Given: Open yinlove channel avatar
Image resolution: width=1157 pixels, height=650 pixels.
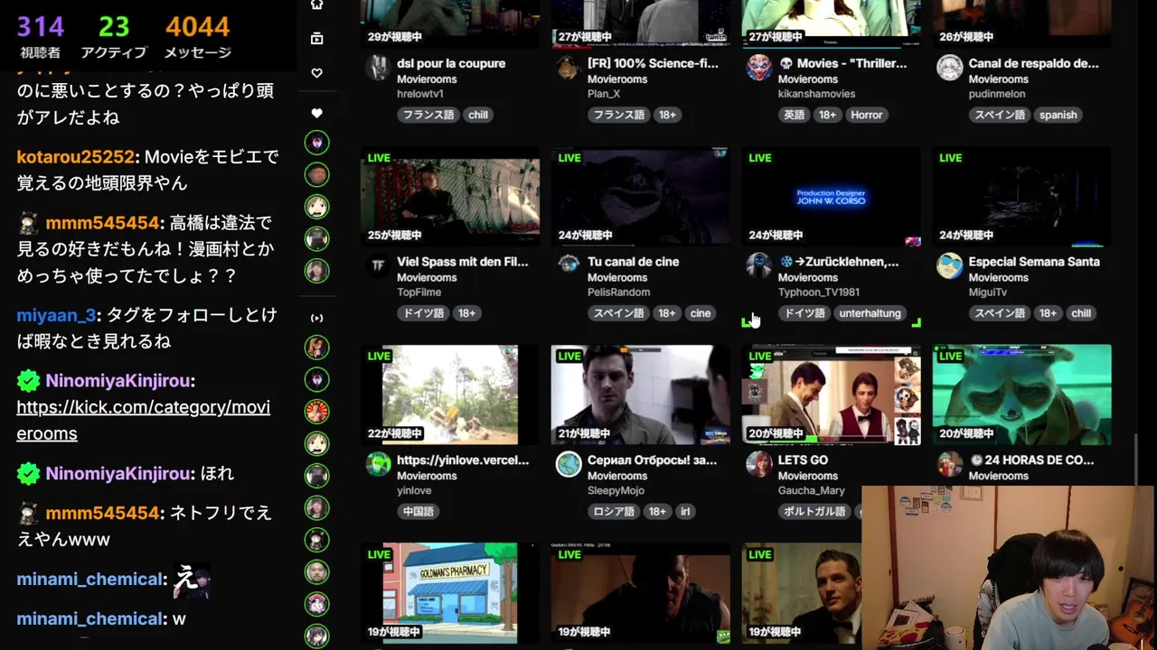Looking at the screenshot, I should (x=378, y=464).
